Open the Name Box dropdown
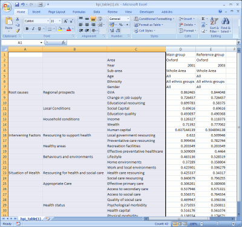Viewport: 242px width, 227px height. pyautogui.click(x=41, y=42)
